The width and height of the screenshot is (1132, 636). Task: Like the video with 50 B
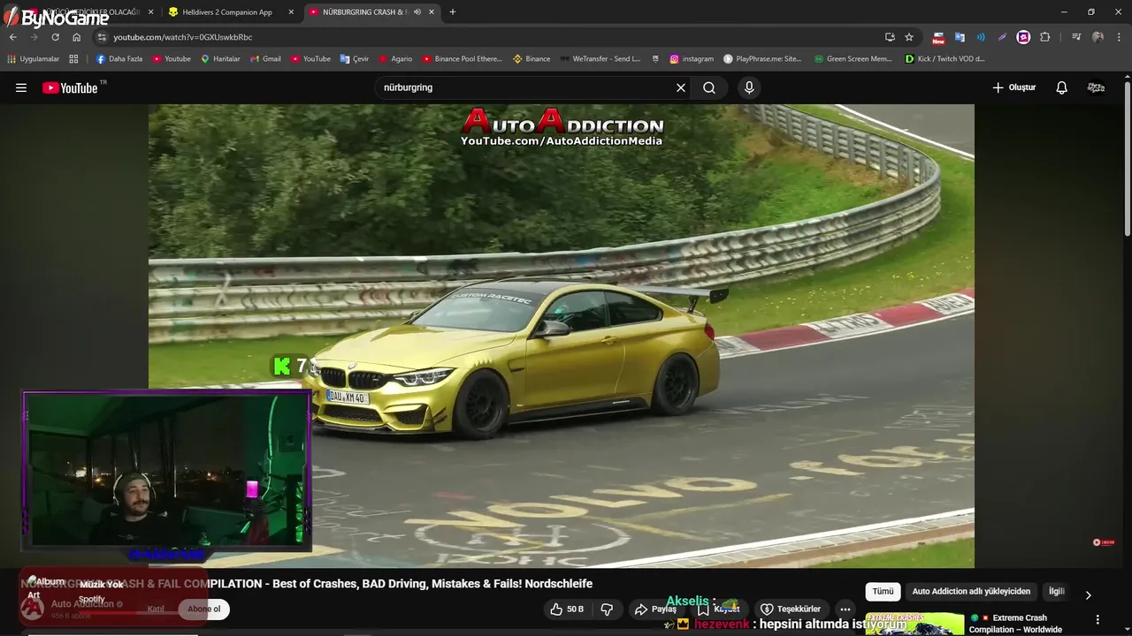(566, 609)
